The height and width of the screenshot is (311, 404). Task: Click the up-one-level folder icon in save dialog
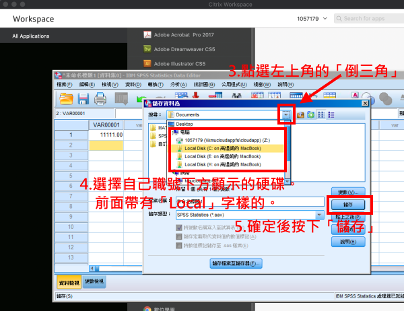(x=300, y=114)
